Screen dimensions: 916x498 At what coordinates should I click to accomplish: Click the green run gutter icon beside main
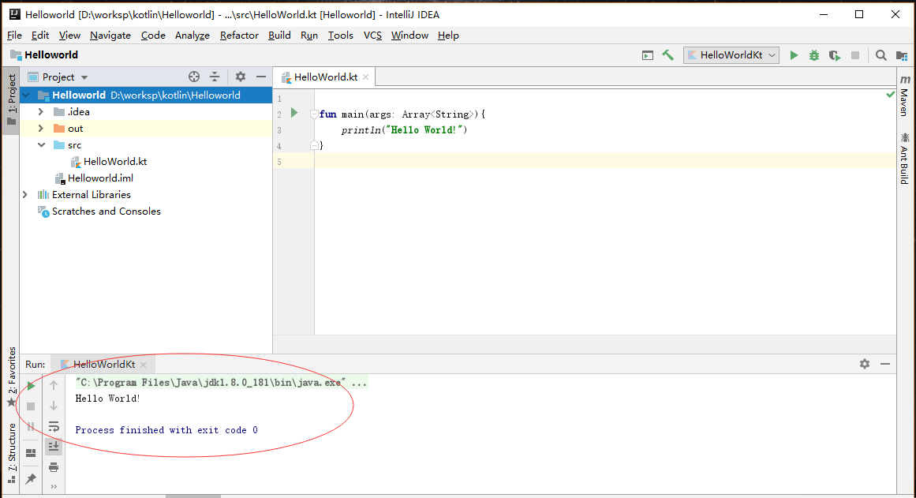(294, 113)
